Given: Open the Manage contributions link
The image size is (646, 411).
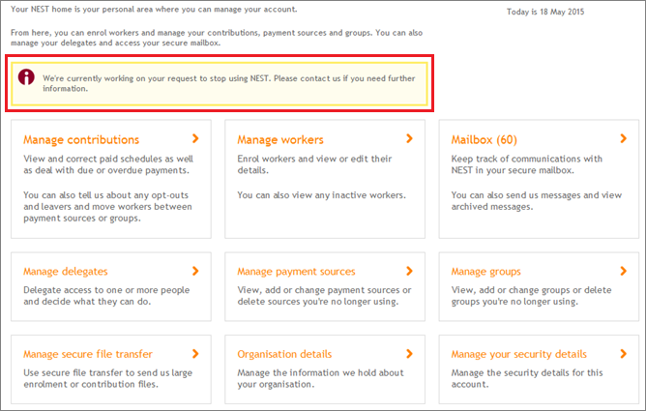Looking at the screenshot, I should coord(81,140).
